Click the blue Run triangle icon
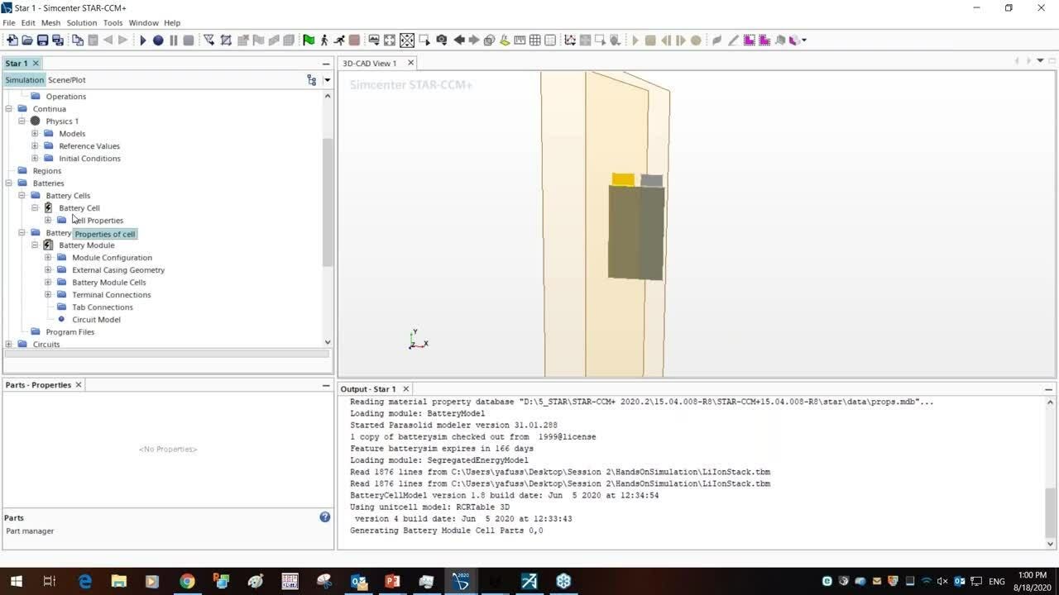 point(143,40)
